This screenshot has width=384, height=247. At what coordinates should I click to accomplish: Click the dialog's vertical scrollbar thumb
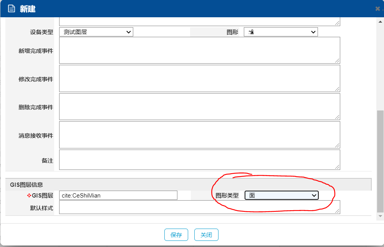pyautogui.click(x=380, y=161)
